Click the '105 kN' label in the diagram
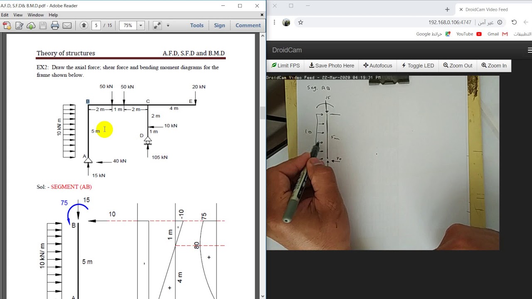 pos(160,157)
